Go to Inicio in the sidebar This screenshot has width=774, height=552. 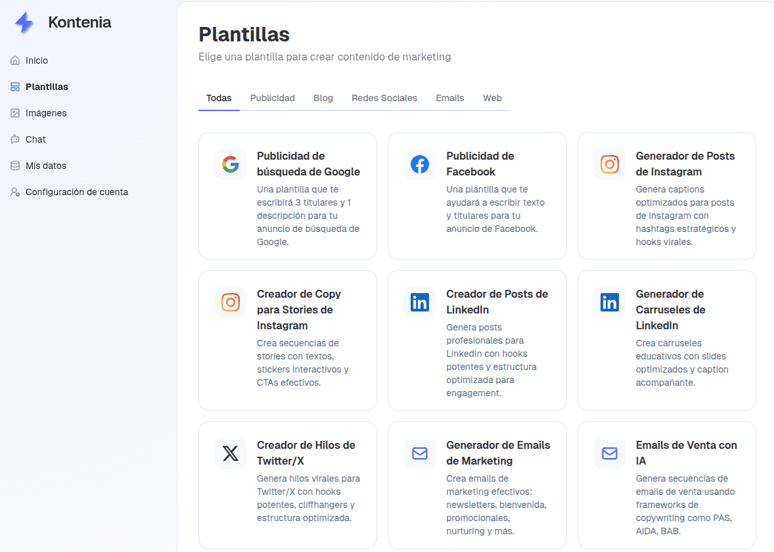[36, 60]
